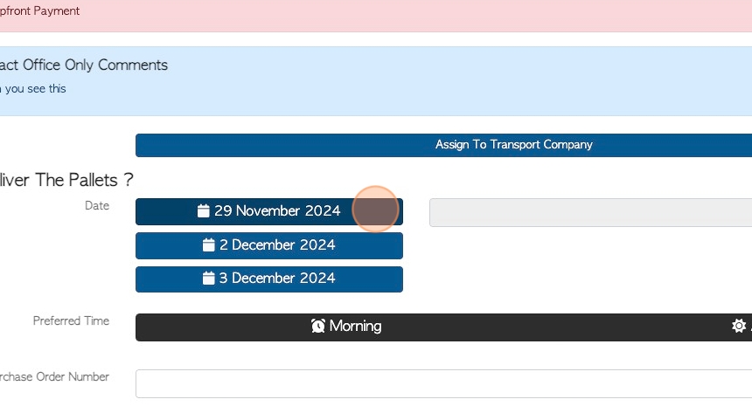Click the sun icon at right of time bar
The height and width of the screenshot is (420, 752).
[739, 327]
